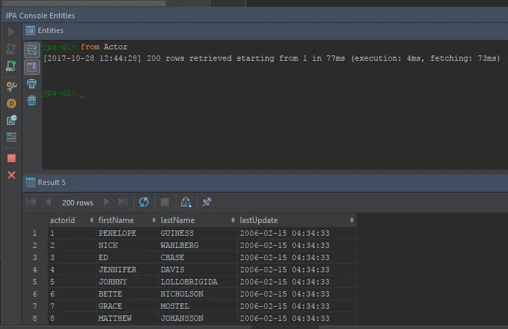Select the Result 5 tab
The image size is (508, 329).
click(x=45, y=182)
